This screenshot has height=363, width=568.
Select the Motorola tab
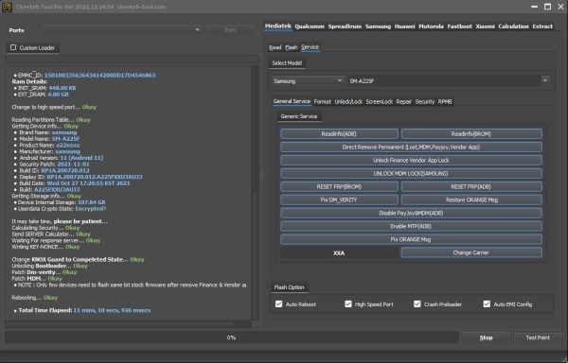tap(431, 26)
